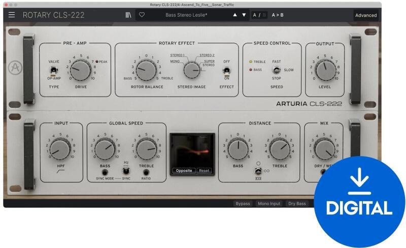Toggle the Hz/Sync switch in Global Speed
406x248 pixels.
(x=125, y=167)
